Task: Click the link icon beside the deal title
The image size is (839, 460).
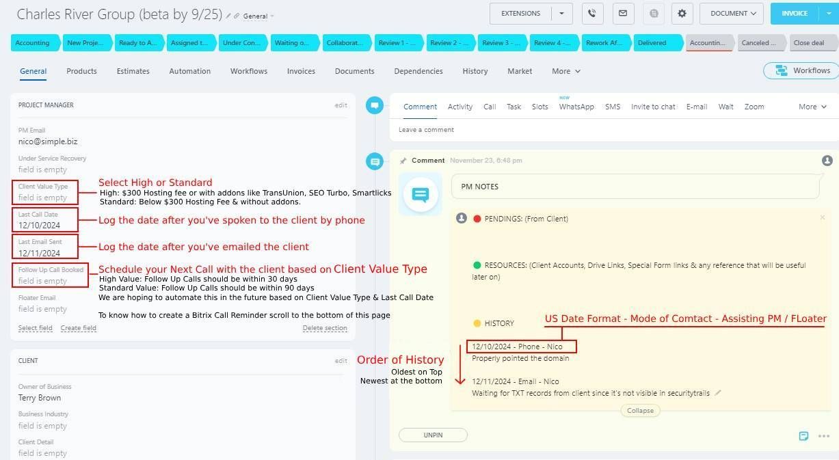Action: pyautogui.click(x=237, y=16)
